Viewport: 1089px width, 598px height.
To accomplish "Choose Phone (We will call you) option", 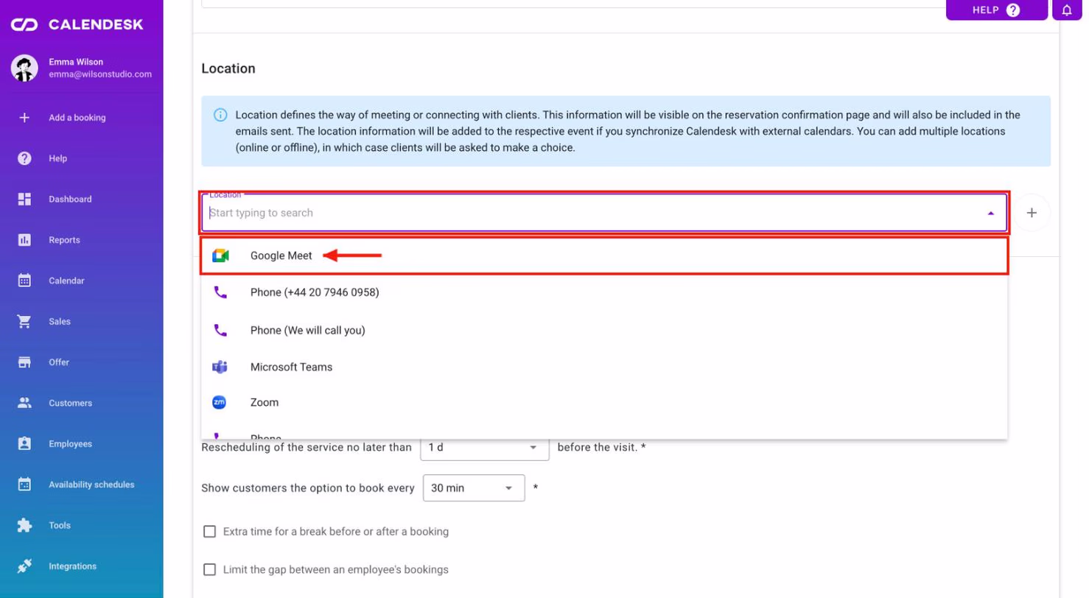I will pos(604,331).
